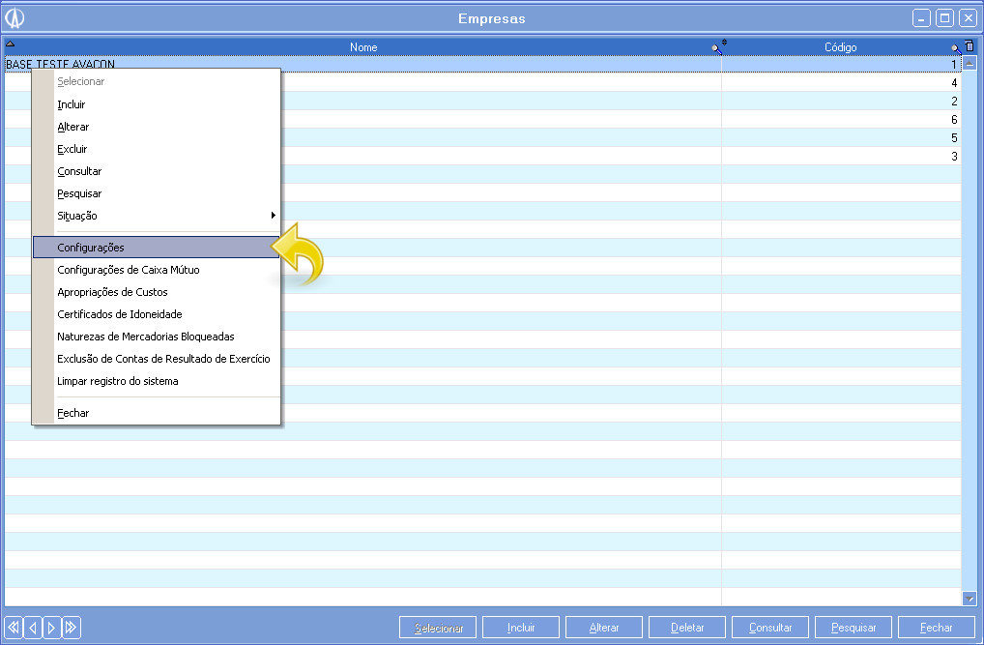Image resolution: width=984 pixels, height=645 pixels.
Task: Go to the first record navigation arrow
Action: click(x=14, y=628)
